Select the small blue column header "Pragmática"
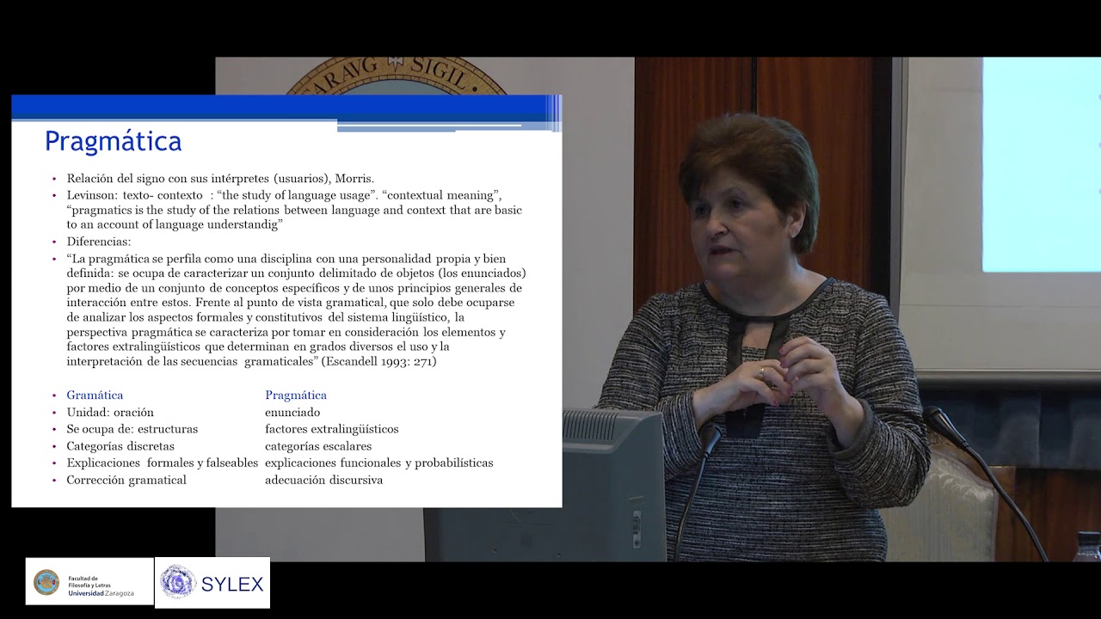Screen dimensions: 1101x619 tap(296, 395)
